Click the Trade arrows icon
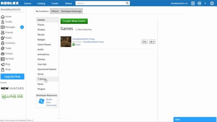This screenshot has width=217, height=122. pos(2,48)
